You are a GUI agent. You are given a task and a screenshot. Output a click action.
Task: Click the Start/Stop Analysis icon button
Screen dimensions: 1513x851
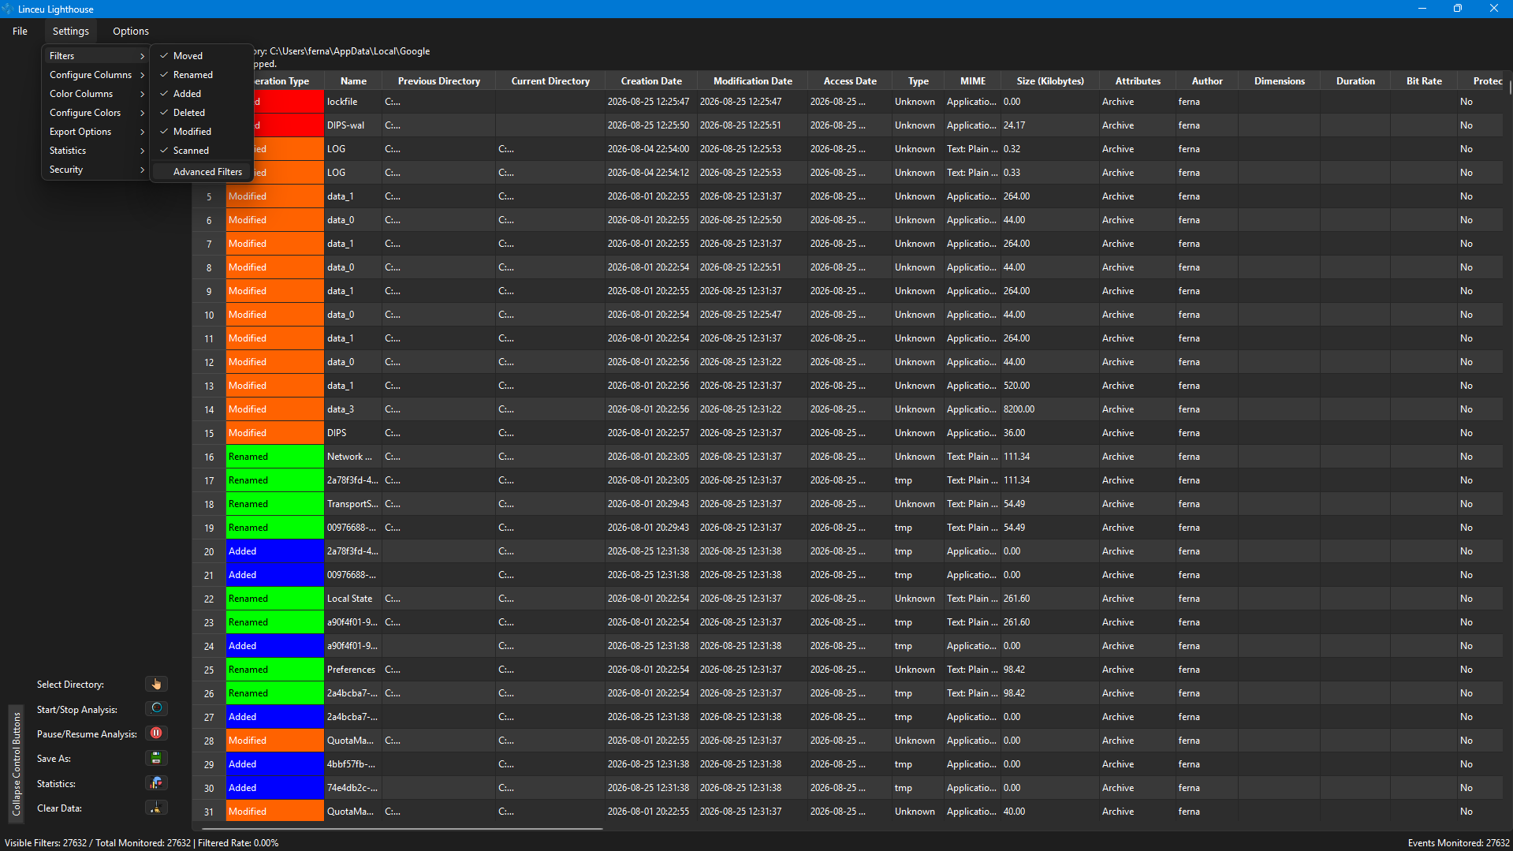(156, 708)
